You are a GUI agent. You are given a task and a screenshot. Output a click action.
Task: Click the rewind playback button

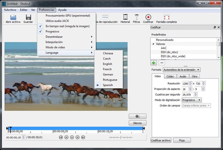point(66,137)
